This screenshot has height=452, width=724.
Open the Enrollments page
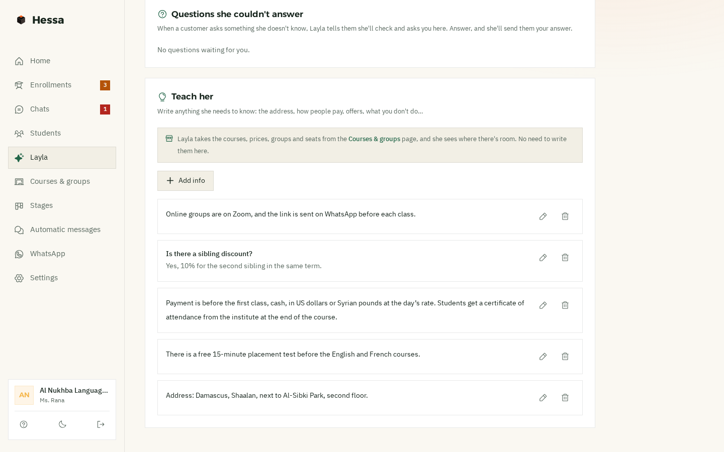tap(62, 85)
